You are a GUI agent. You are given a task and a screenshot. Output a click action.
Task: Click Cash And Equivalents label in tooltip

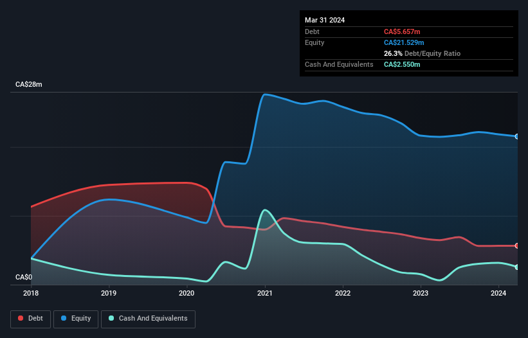339,64
